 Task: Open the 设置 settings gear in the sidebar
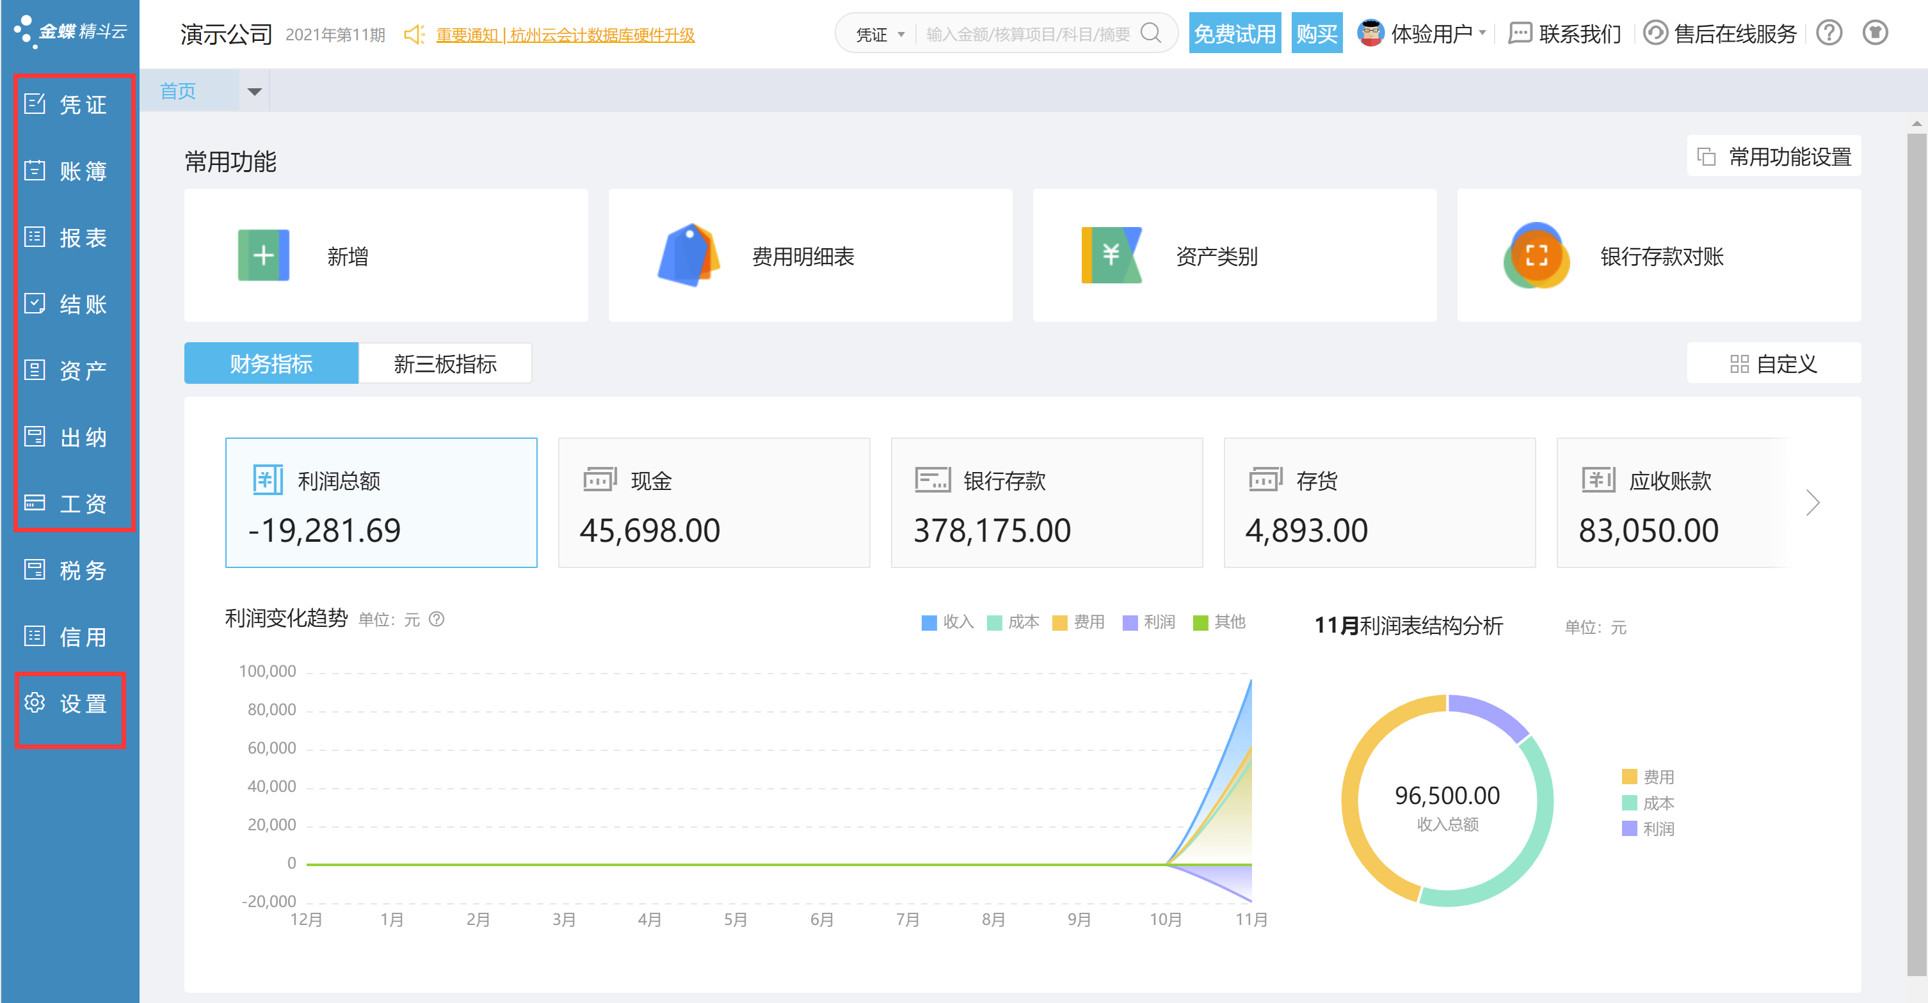click(x=35, y=703)
